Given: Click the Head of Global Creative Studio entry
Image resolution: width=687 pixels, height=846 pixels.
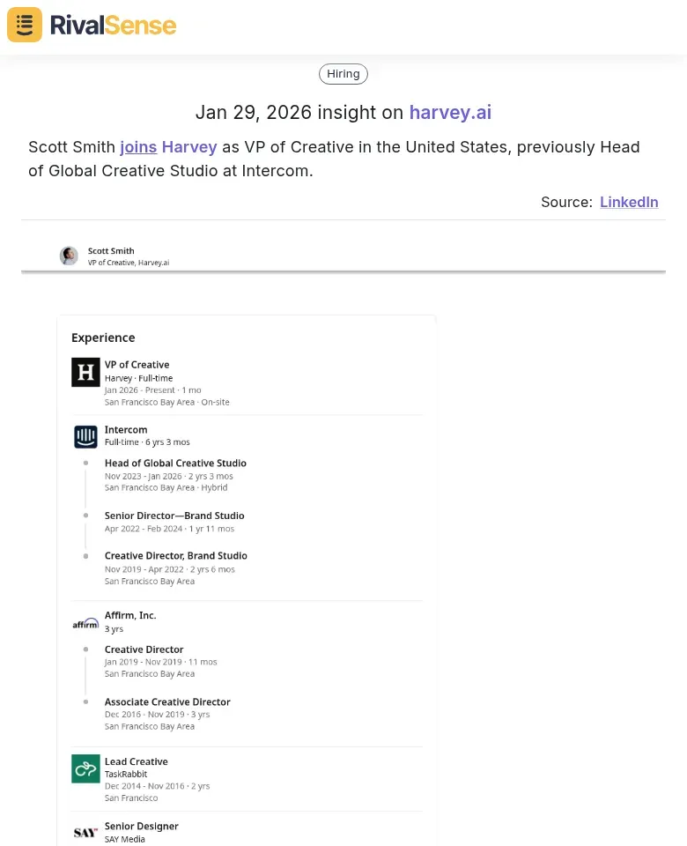Looking at the screenshot, I should pos(175,463).
